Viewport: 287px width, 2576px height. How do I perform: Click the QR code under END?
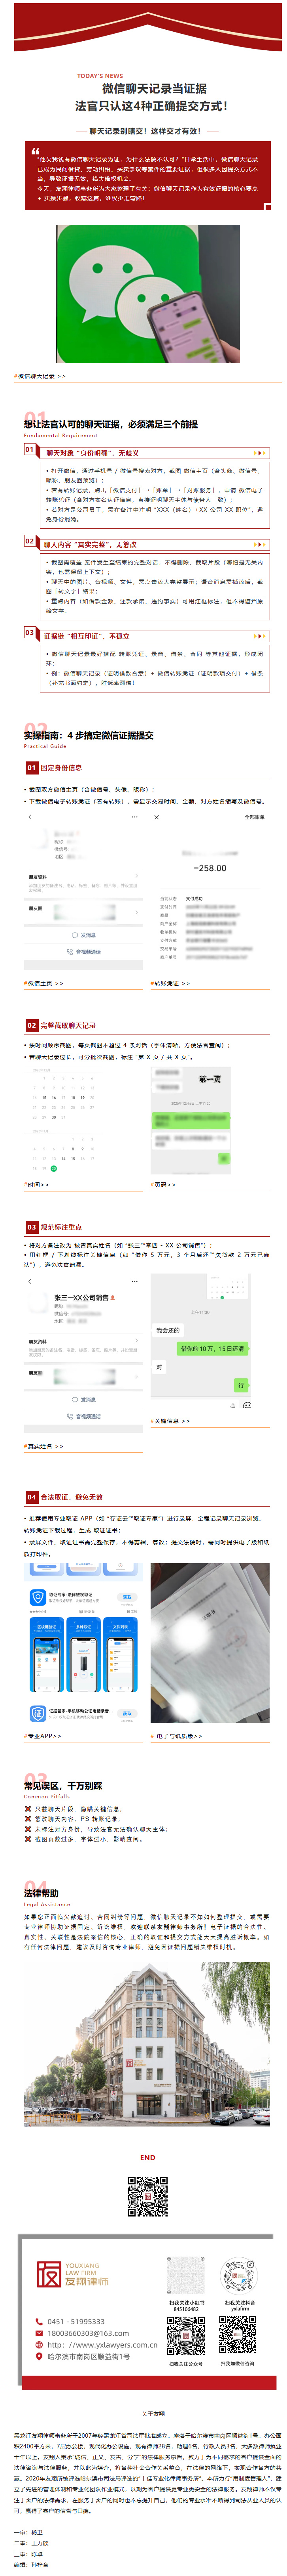coord(147,2198)
